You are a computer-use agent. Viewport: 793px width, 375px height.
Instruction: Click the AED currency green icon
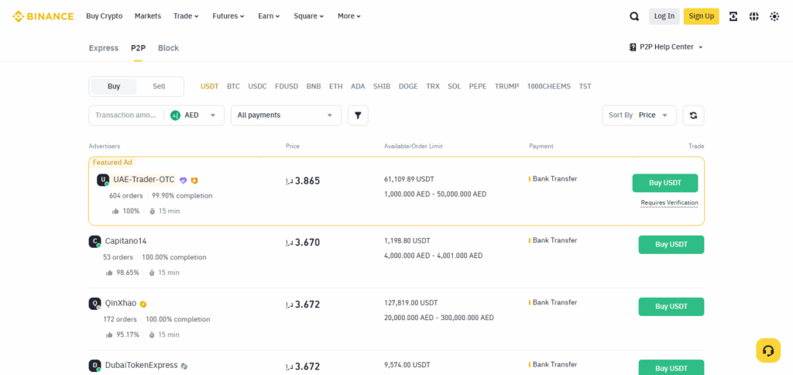click(176, 115)
